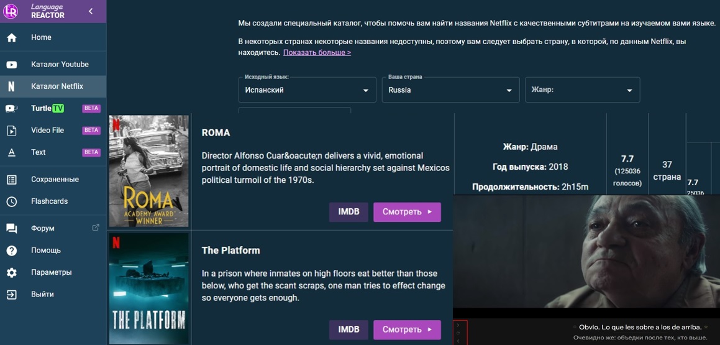Click The Platform description paragraph
Screen dimensions: 720x345
coord(323,286)
